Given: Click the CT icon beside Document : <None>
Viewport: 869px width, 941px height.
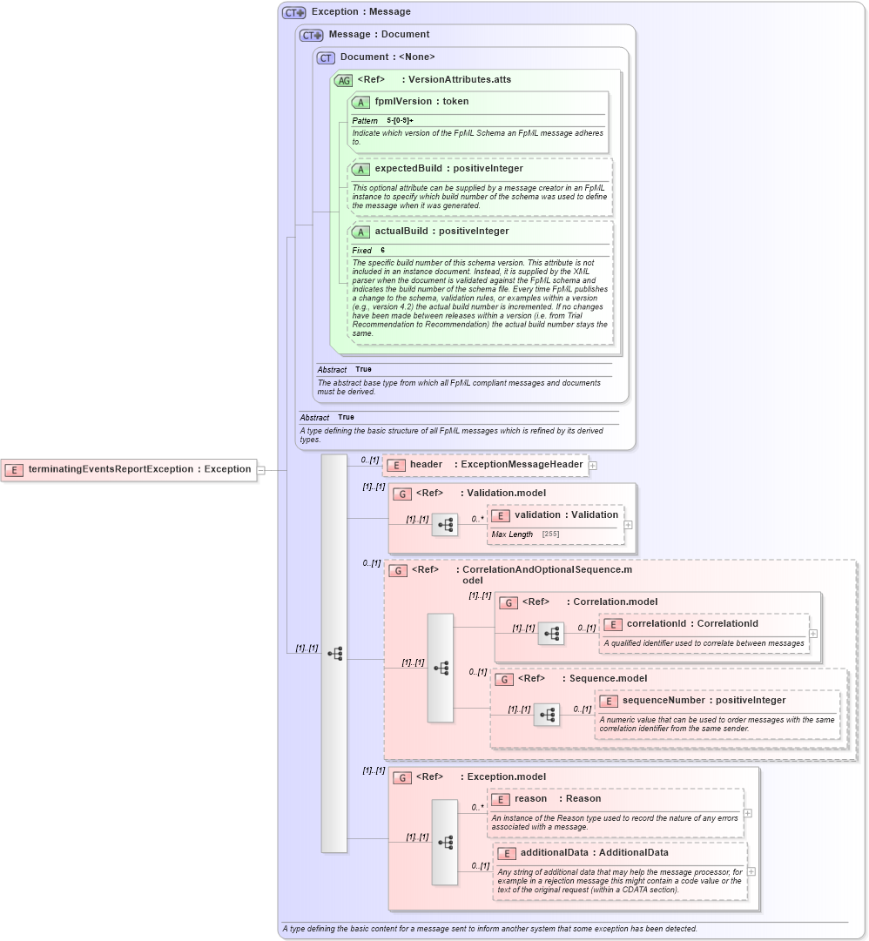Looking at the screenshot, I should (326, 57).
